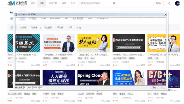Screen dimensions: 184x104
Task: Click the 项目实战 tag
Action: 47,58
